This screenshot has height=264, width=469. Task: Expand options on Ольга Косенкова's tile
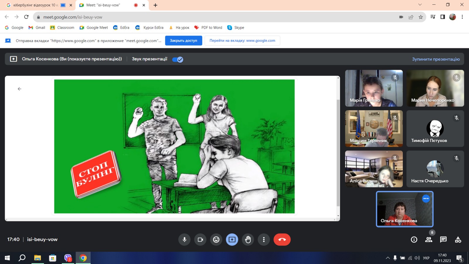tap(426, 199)
